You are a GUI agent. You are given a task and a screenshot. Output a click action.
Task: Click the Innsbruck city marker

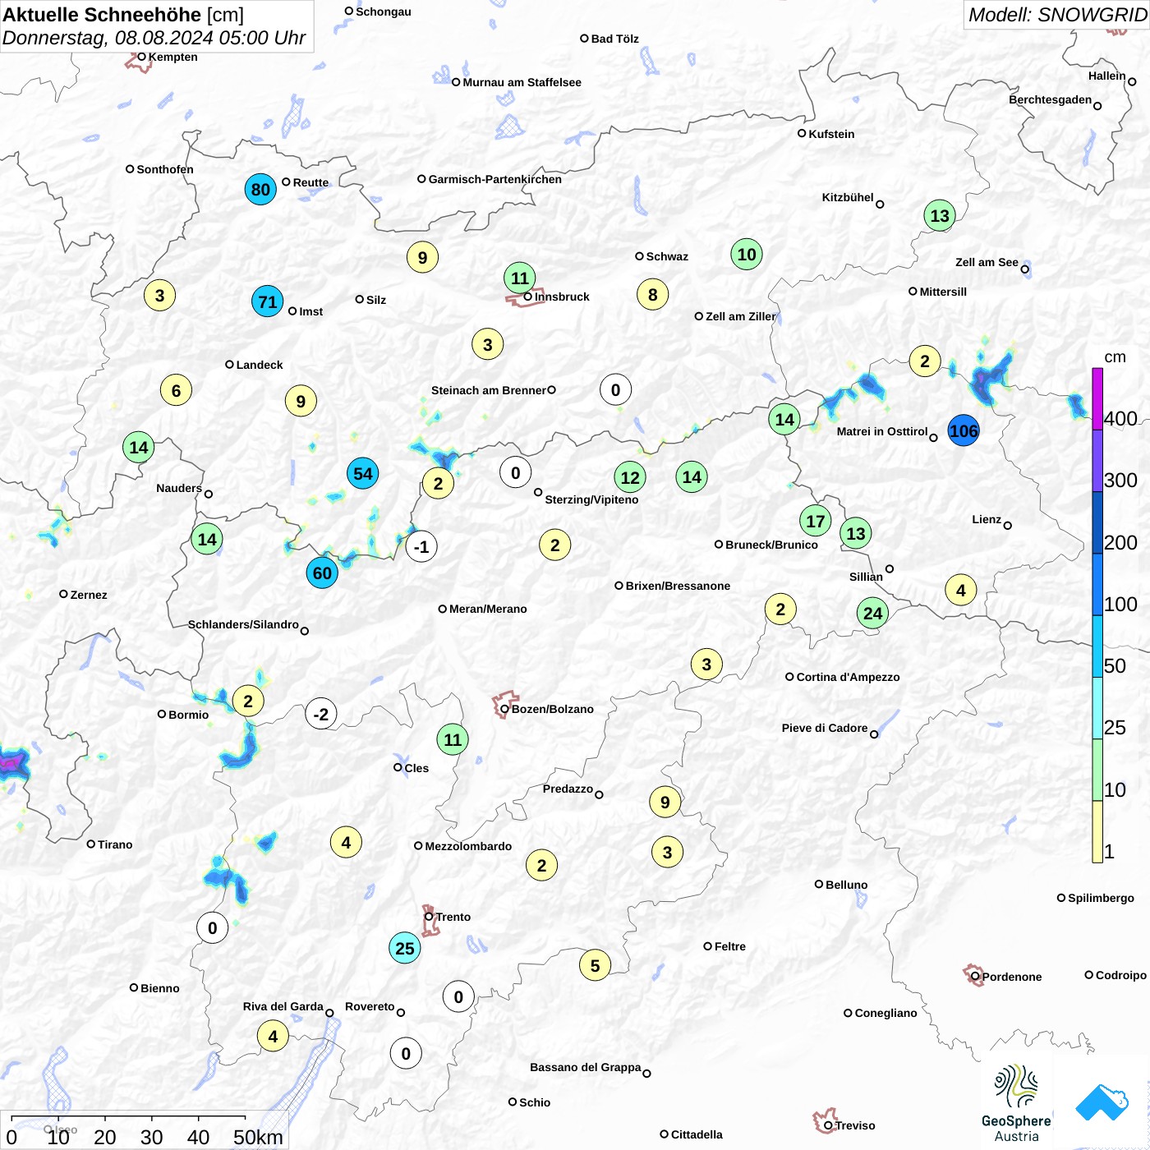528,297
